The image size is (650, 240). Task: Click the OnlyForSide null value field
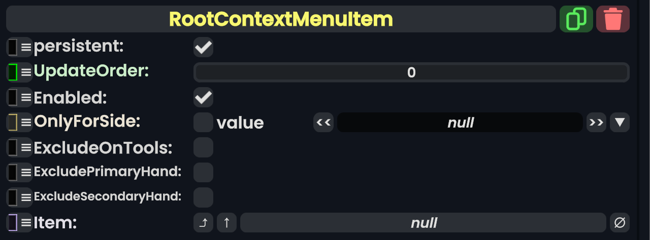click(x=460, y=123)
